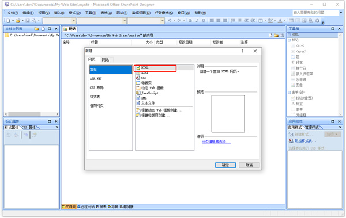Open the 编辑(E) menu

[x=28, y=13]
